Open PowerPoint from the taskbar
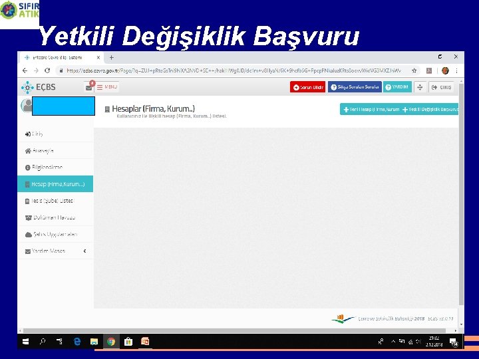The width and height of the screenshot is (479, 359). [x=145, y=342]
